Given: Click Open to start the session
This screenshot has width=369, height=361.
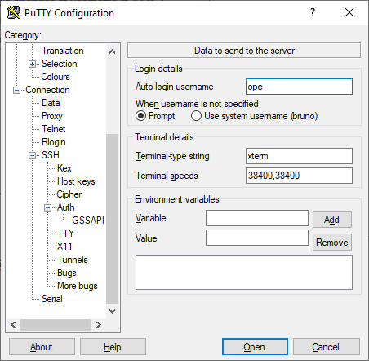Looking at the screenshot, I should pyautogui.click(x=255, y=347).
